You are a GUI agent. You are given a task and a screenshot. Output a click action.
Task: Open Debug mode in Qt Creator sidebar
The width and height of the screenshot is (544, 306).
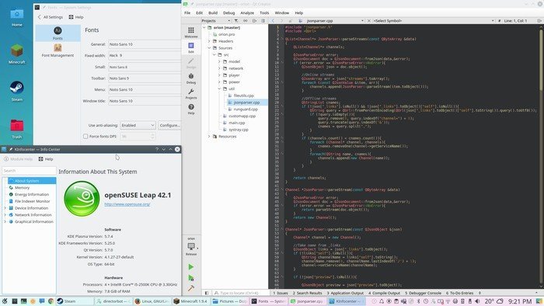tap(191, 78)
